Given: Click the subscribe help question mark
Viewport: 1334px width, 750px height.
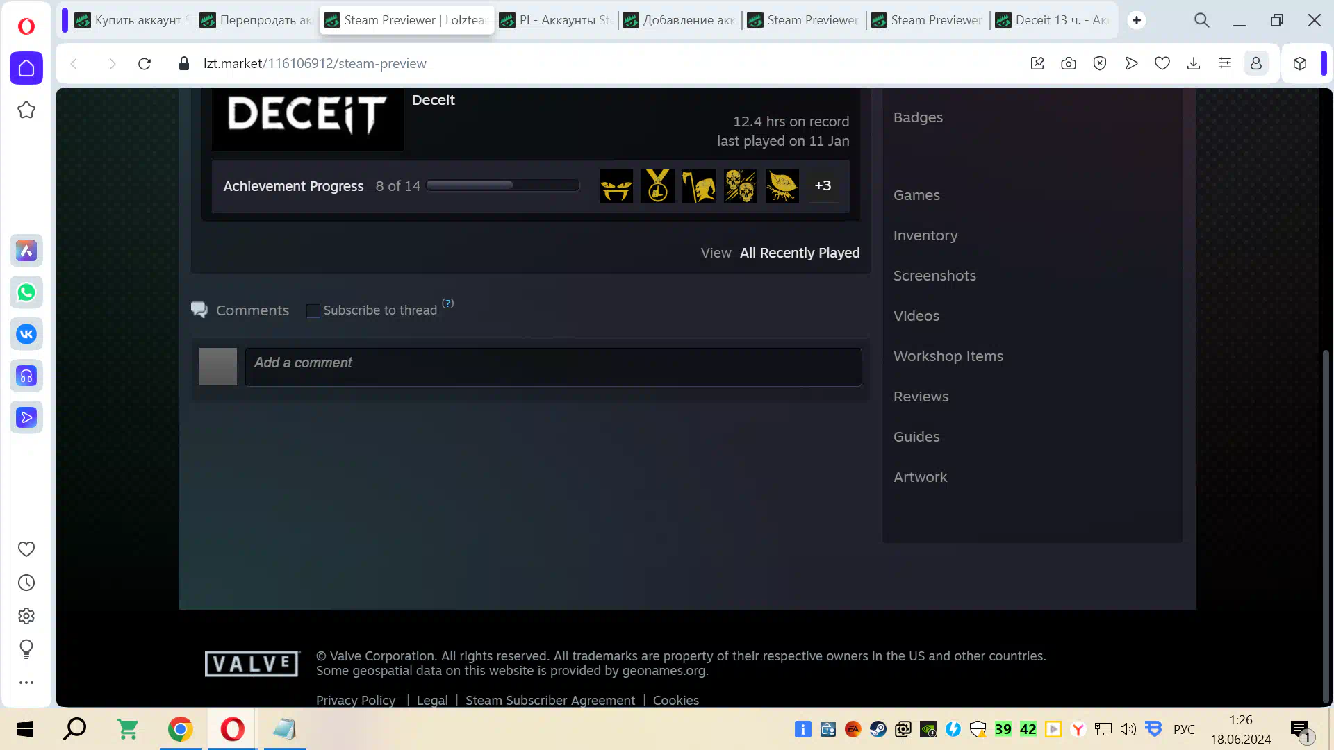Looking at the screenshot, I should [448, 303].
